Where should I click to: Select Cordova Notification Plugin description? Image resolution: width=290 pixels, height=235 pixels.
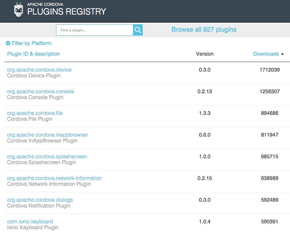pos(38,206)
